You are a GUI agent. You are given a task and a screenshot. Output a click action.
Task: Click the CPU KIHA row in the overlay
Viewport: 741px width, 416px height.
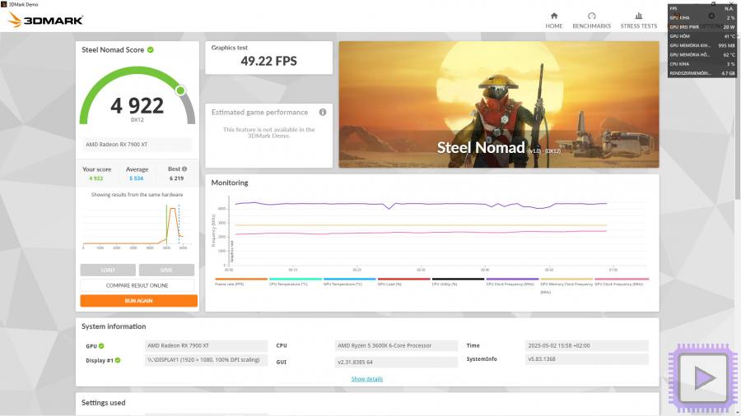coord(701,63)
